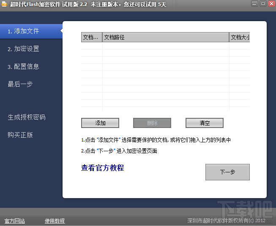Maximize the window
276x226 pixels.
pyautogui.click(x=263, y=4)
